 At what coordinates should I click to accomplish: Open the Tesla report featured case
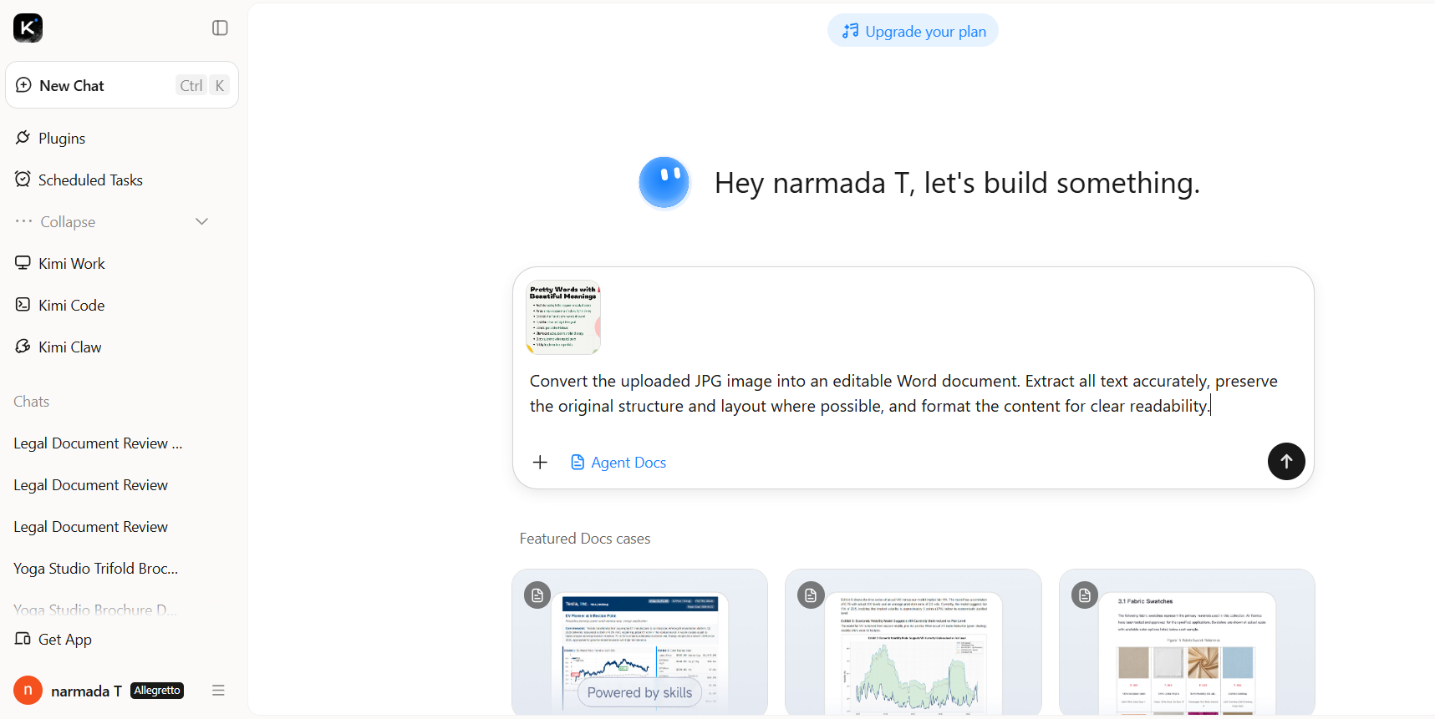coord(639,642)
